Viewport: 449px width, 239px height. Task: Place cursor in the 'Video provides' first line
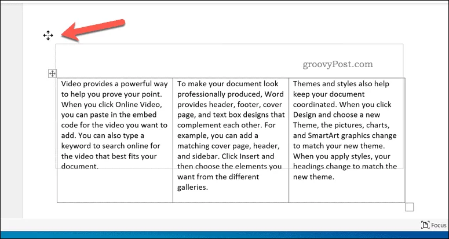(116, 84)
